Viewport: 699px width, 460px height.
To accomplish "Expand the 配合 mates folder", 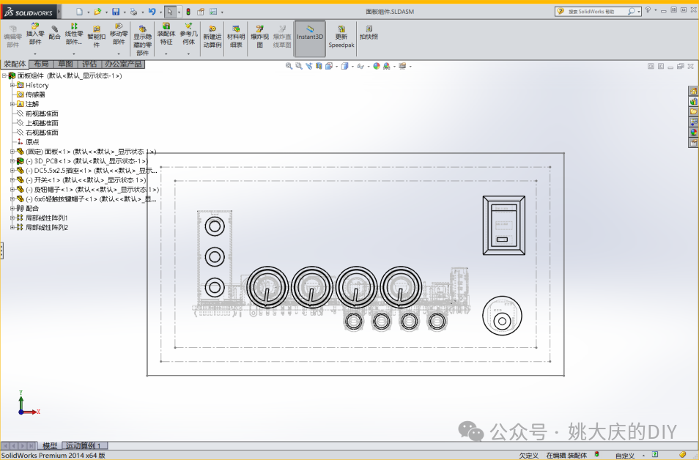I will click(12, 208).
